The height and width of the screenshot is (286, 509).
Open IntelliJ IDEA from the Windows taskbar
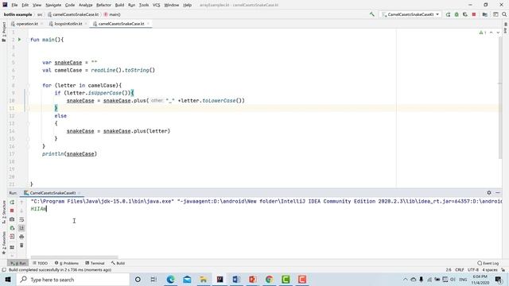pos(220,279)
